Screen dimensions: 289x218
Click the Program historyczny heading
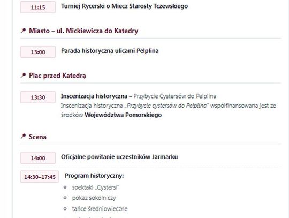94,176
